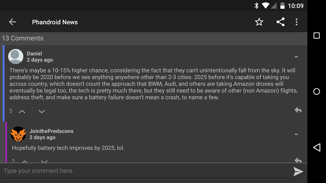
Task: Downvote JointhePredacons' comment
Action: coord(44,161)
